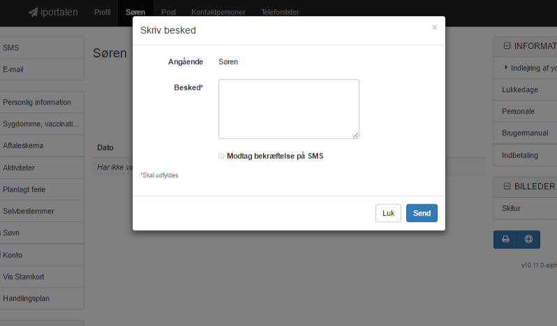This screenshot has width=557, height=326.
Task: Send the message with Send button
Action: [422, 213]
